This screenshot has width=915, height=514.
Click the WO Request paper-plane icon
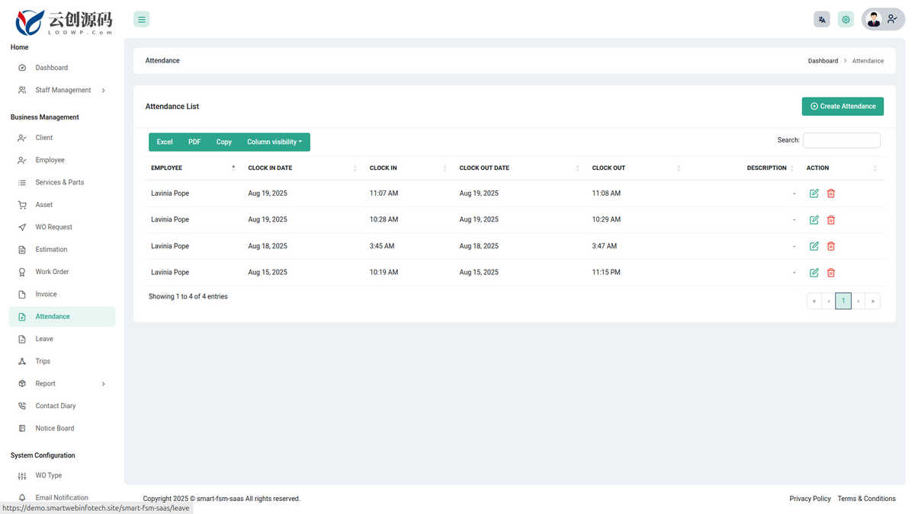[22, 227]
